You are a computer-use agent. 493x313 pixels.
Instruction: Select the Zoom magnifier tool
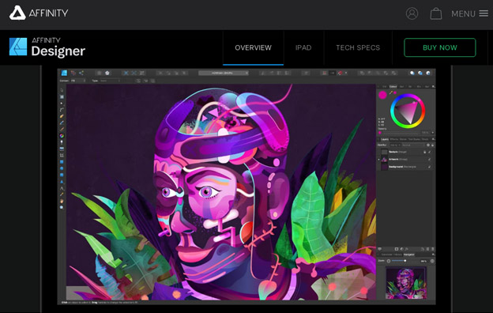[x=62, y=207]
